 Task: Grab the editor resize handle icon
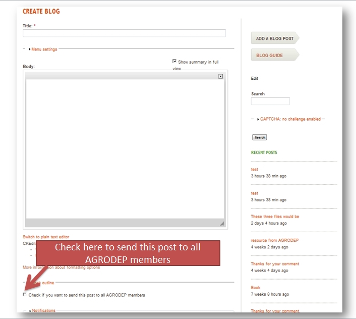[x=222, y=224]
